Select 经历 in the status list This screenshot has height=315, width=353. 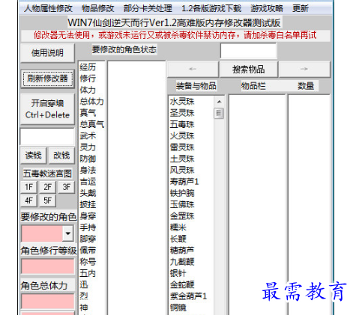[x=88, y=67]
